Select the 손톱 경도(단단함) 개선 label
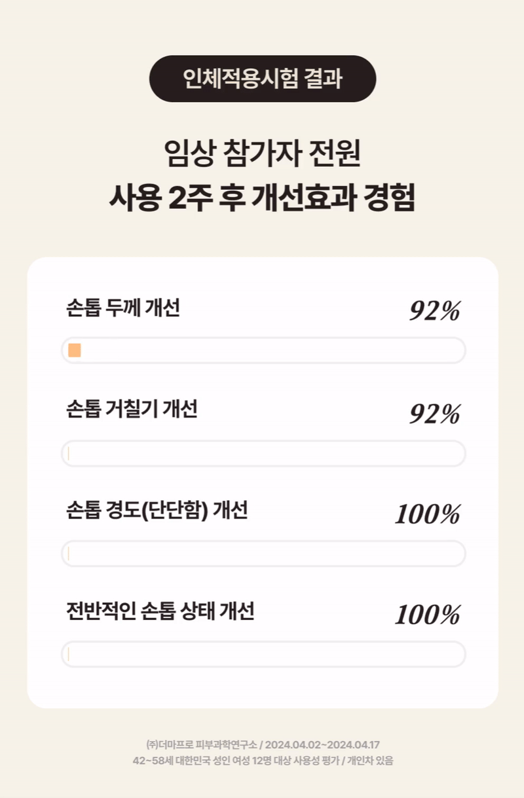 (x=157, y=511)
